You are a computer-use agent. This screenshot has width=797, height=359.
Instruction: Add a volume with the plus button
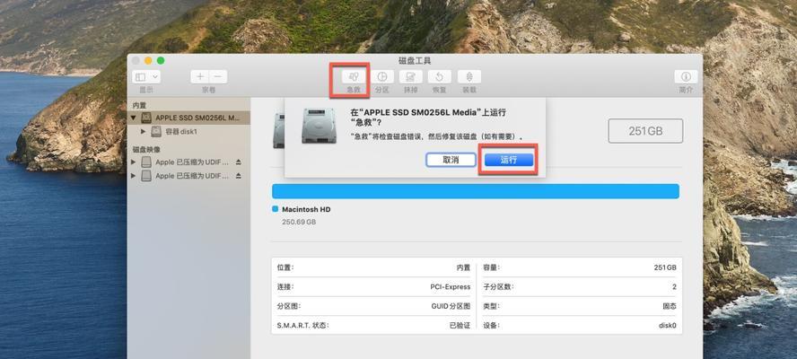pyautogui.click(x=200, y=77)
